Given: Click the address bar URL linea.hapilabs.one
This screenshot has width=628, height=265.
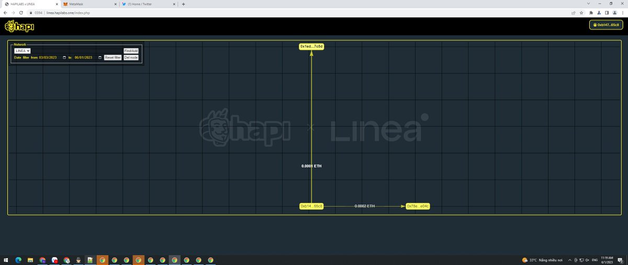Looking at the screenshot, I should 68,13.
